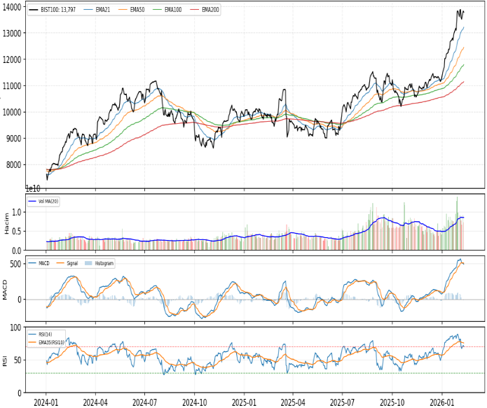Click the RSI y-axis title
The image size is (487, 408).
(x=6, y=360)
